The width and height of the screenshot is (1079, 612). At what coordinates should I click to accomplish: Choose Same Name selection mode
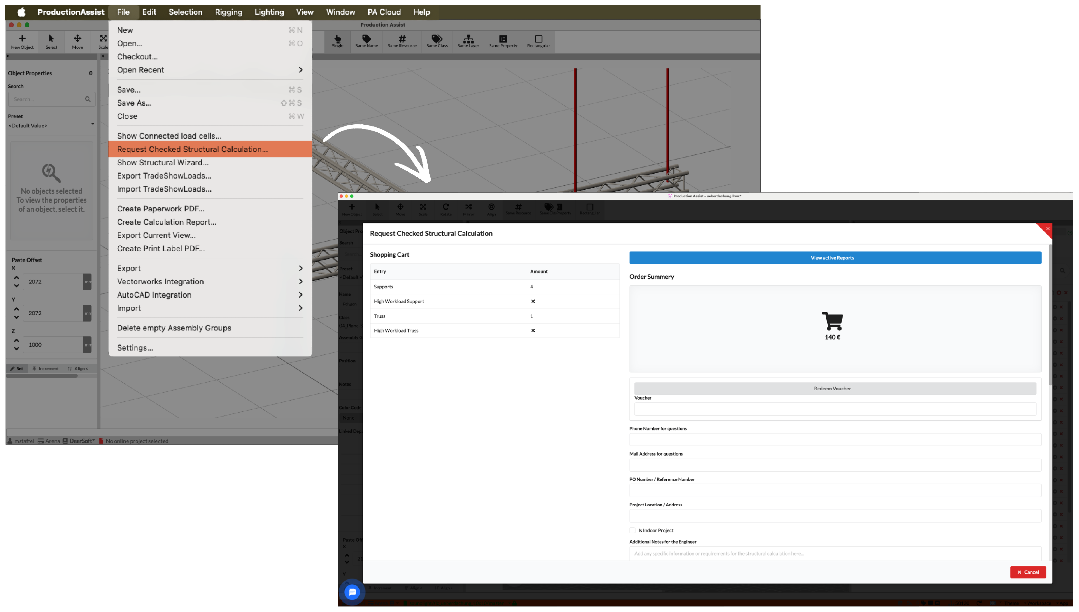pos(366,41)
